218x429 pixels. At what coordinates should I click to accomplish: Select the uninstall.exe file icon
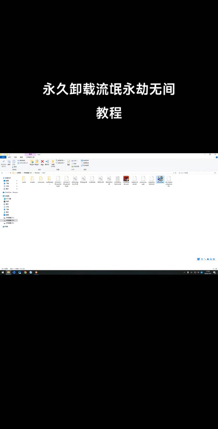pos(160,179)
